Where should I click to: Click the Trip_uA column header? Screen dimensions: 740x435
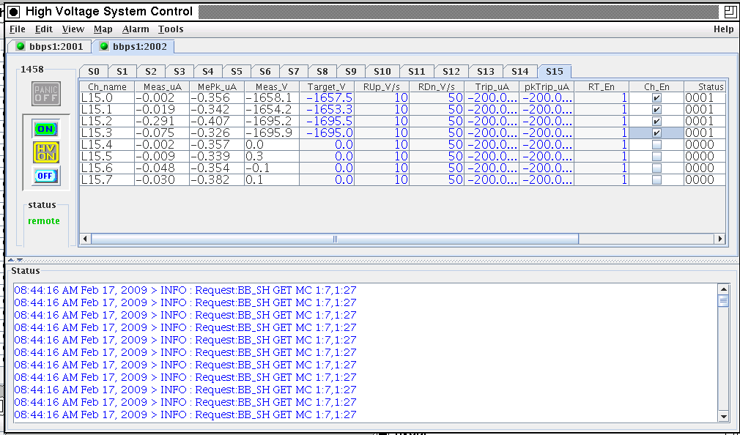492,87
